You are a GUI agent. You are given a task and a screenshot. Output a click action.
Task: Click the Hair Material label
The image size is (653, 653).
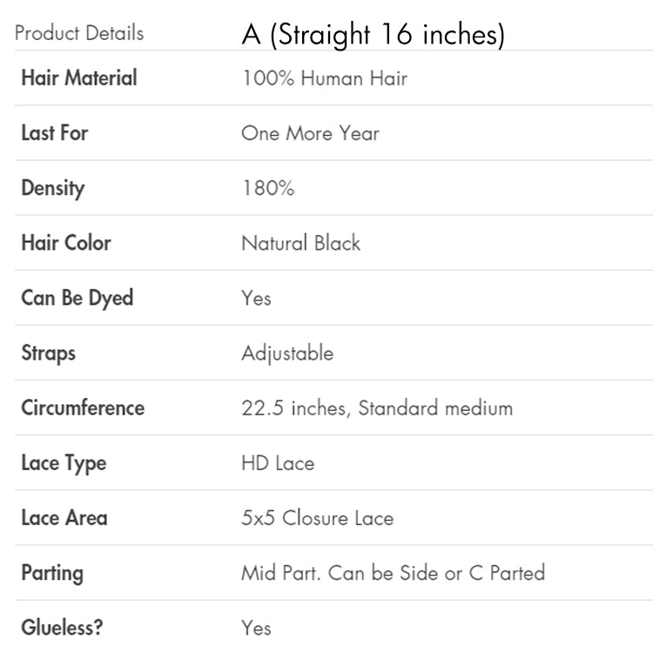coord(79,78)
